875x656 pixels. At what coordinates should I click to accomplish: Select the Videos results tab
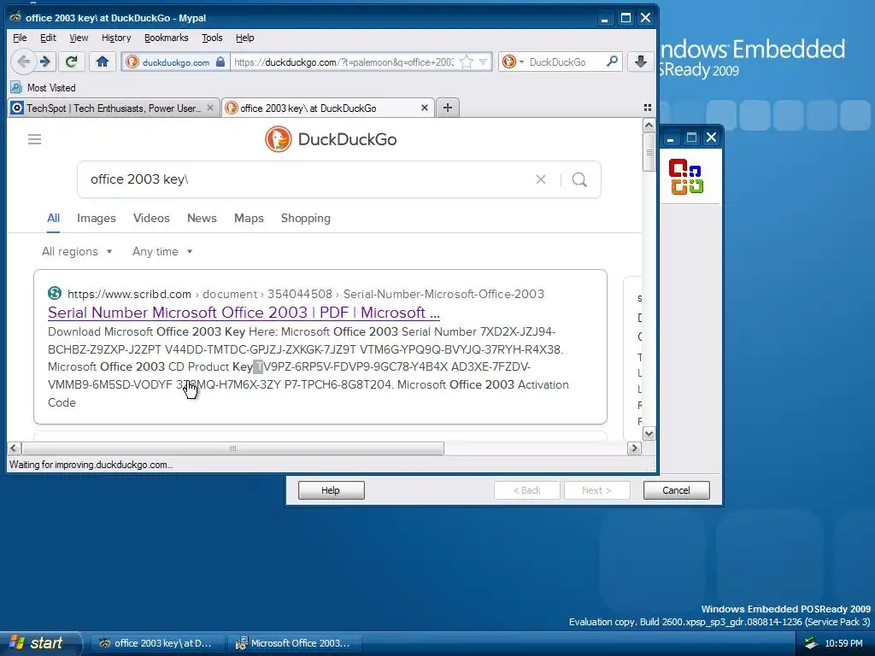[x=151, y=218]
